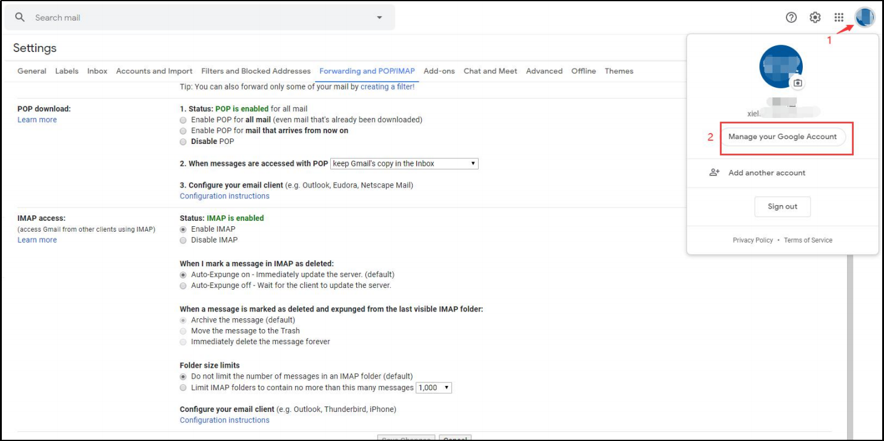Screen dimensions: 884x441
Task: Open the Settings gear icon
Action: [x=815, y=18]
